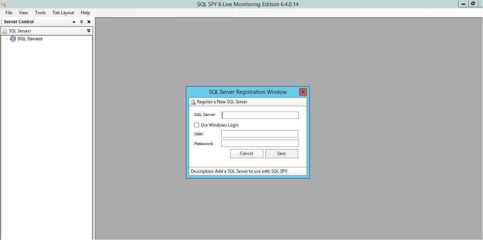Select the SQL Servers tree node

tap(30, 39)
